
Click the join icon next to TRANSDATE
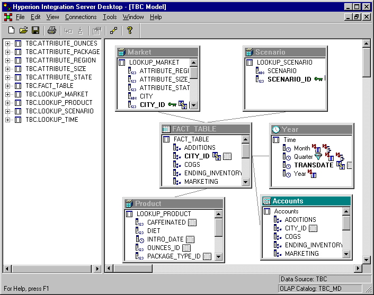(341, 165)
